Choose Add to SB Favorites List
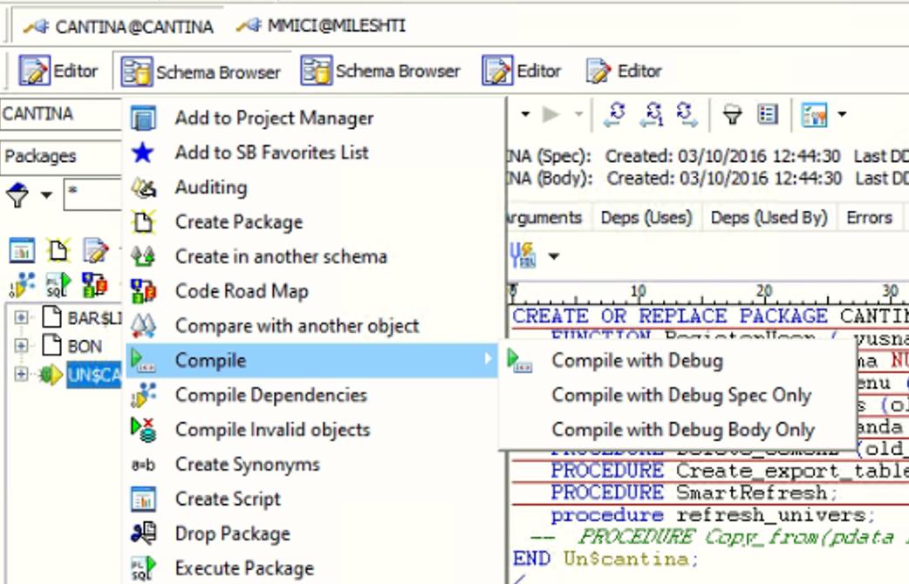 [271, 153]
